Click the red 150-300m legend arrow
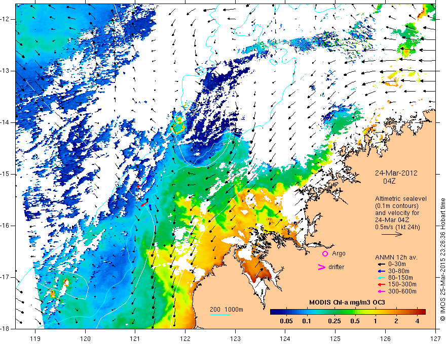This screenshot has width=446, height=344. pyautogui.click(x=381, y=284)
